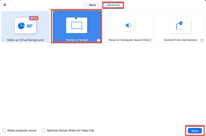
Task: Select Content from 2nd Camera card
Action: tap(180, 27)
